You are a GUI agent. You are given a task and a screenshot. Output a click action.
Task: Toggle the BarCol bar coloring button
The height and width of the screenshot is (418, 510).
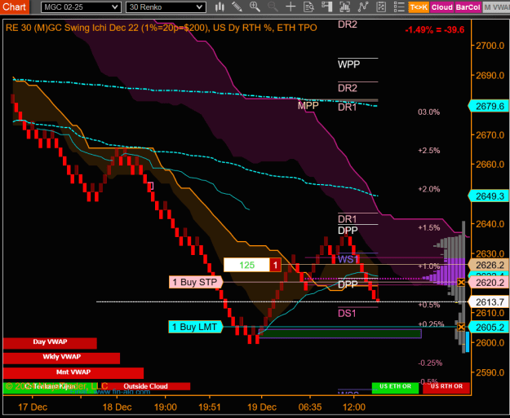coord(468,7)
